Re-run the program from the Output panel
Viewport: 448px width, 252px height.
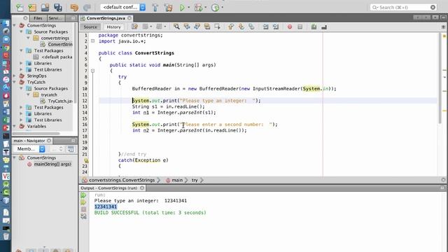tap(83, 195)
